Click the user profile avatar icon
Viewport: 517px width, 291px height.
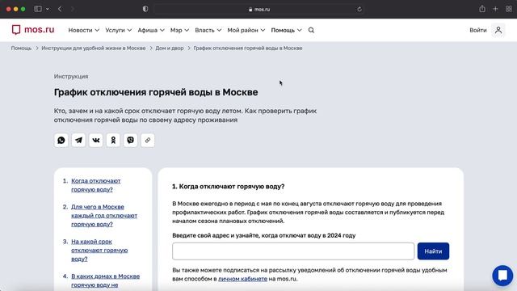498,30
